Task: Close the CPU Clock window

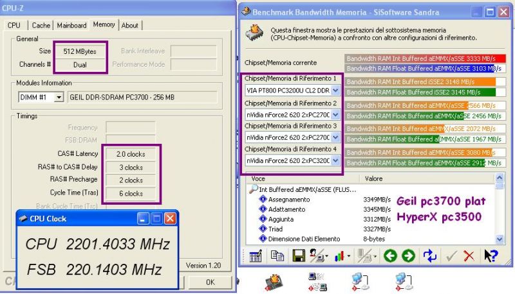Action: pos(170,218)
